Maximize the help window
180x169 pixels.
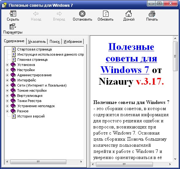coord(159,3)
